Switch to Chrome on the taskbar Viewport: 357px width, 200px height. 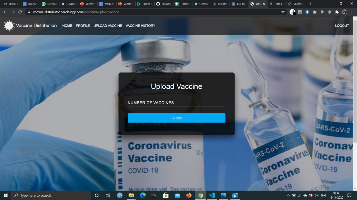point(200,195)
